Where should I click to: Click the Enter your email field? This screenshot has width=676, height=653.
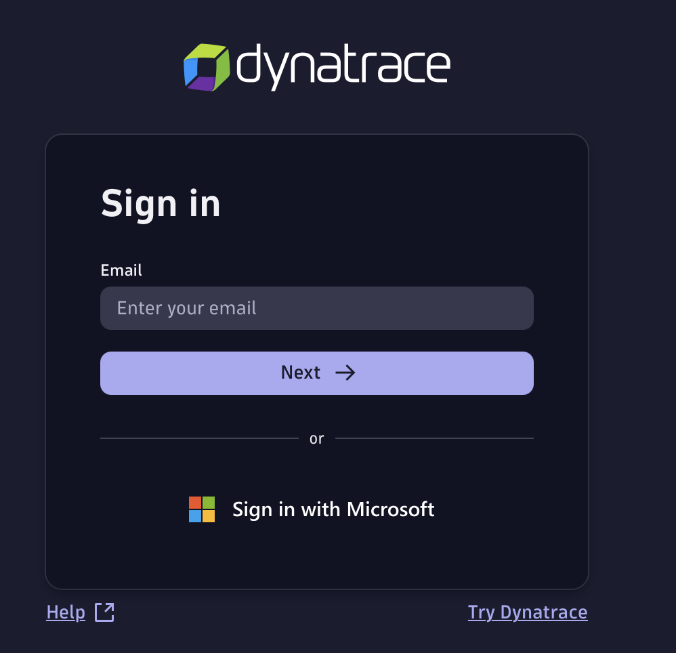pos(316,308)
